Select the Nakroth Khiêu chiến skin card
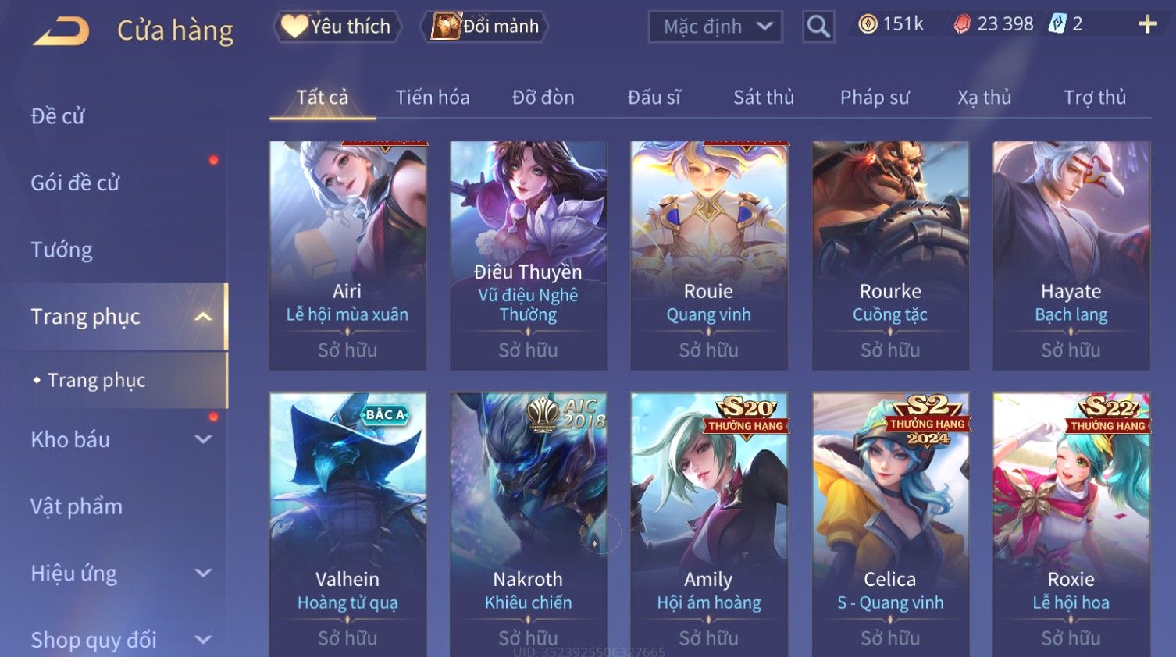The image size is (1176, 657). [528, 524]
